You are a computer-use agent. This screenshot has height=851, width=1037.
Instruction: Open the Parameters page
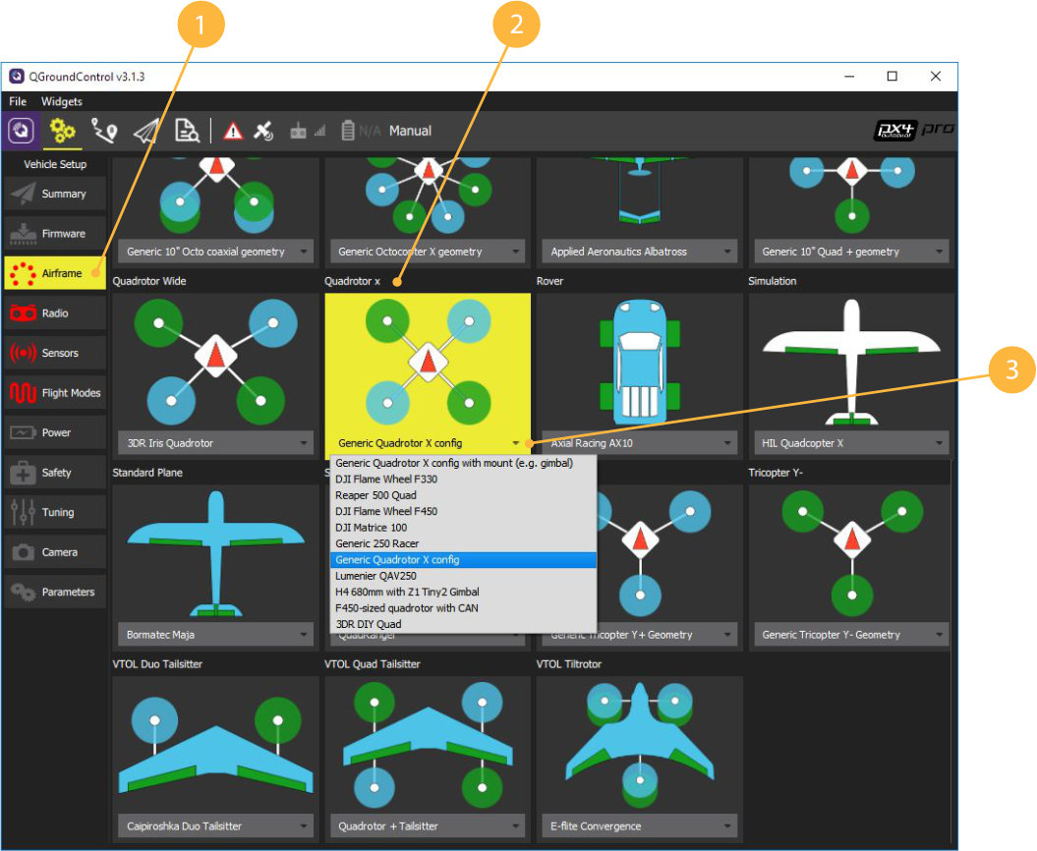pos(55,592)
